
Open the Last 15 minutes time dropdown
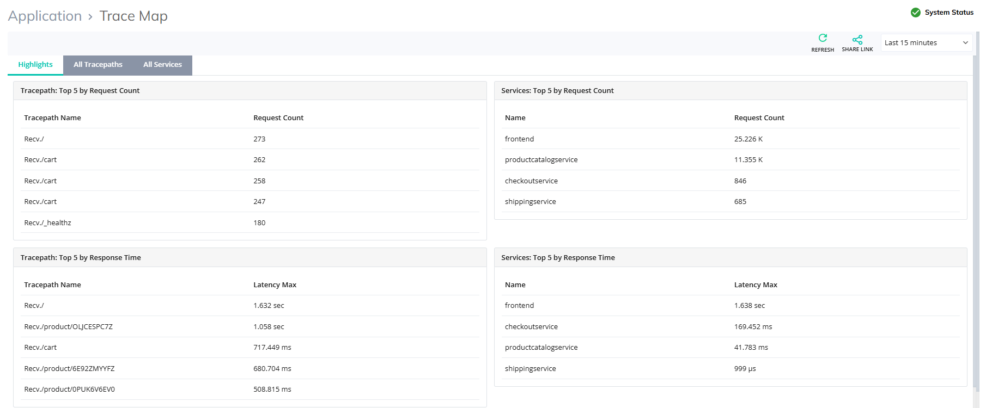point(927,42)
